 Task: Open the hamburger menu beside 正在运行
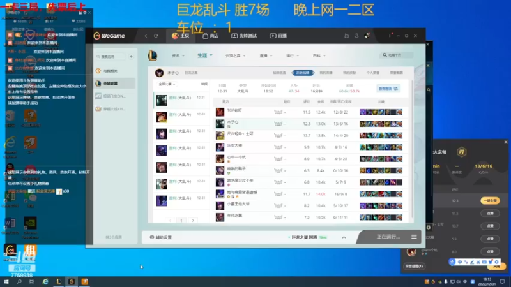tap(414, 237)
